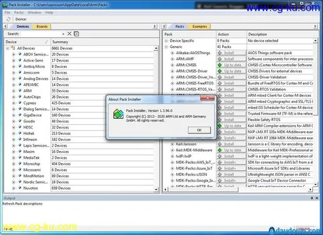
Task: Expand the APEXMIC vendor node
Action: pyautogui.click(x=13, y=85)
